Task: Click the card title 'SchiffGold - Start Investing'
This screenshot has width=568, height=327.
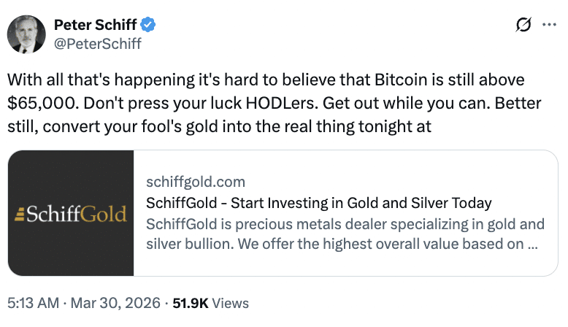Action: [x=319, y=203]
